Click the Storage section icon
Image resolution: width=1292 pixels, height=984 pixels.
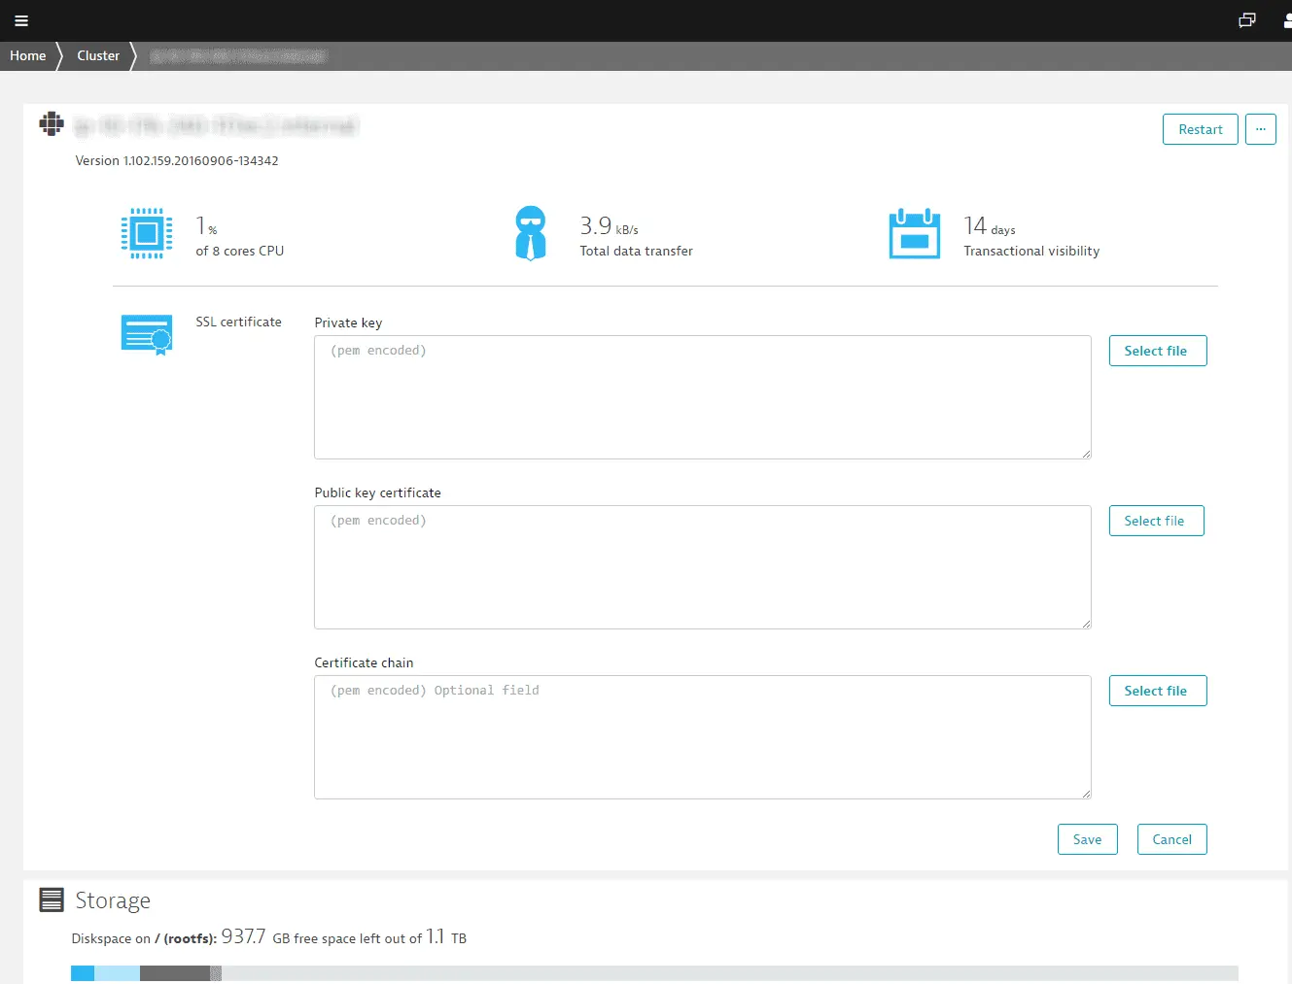point(52,899)
